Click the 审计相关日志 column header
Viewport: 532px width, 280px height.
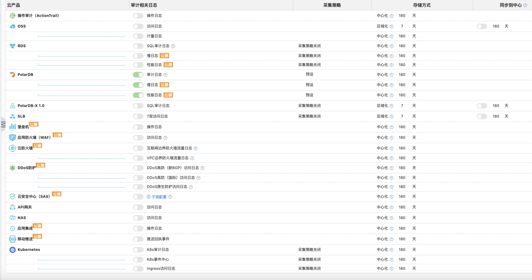pyautogui.click(x=144, y=5)
